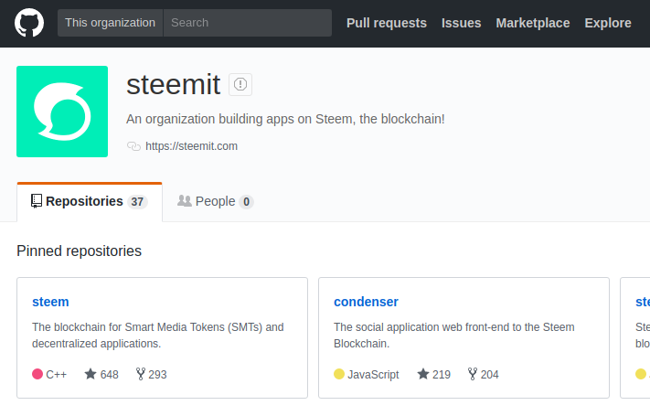This screenshot has width=650, height=416.
Task: Click the 0 people counter badge
Action: (x=246, y=201)
